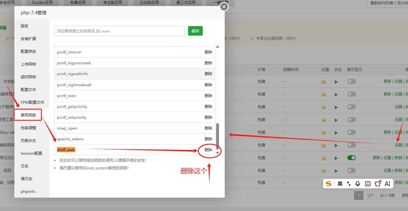Open the soft keyboard icon in IME bar
This screenshot has height=211, width=408.
click(x=368, y=184)
